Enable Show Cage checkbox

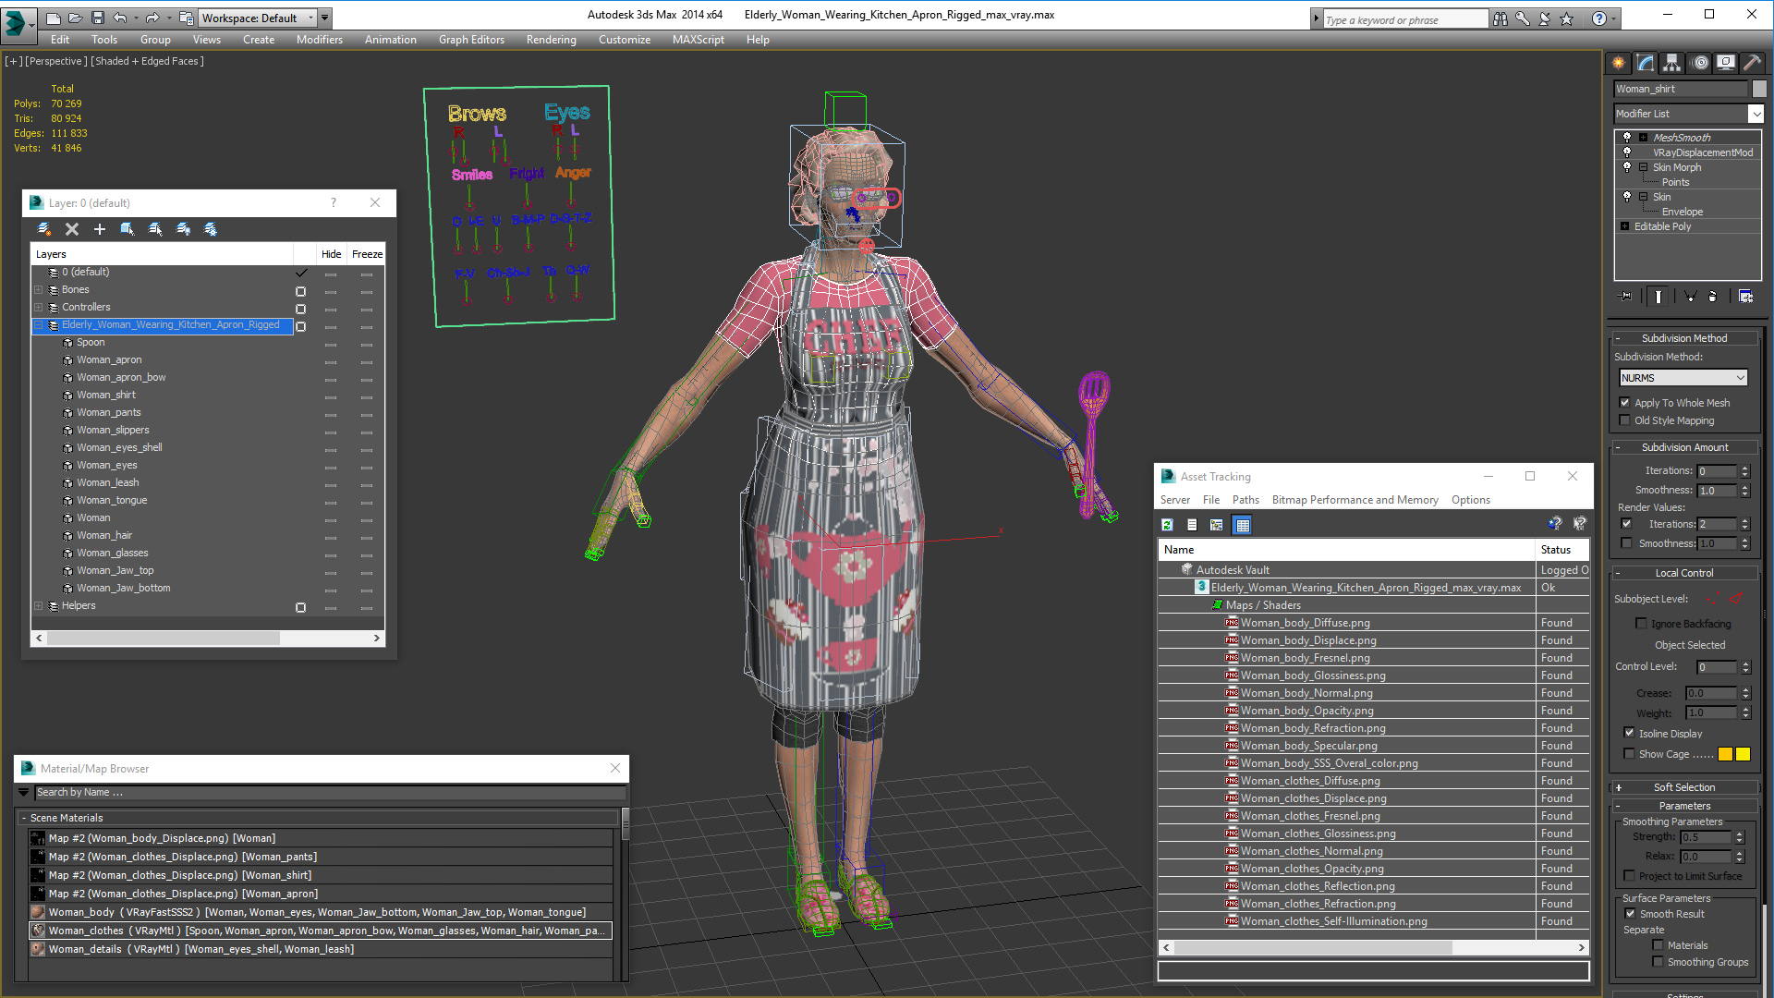coord(1630,754)
